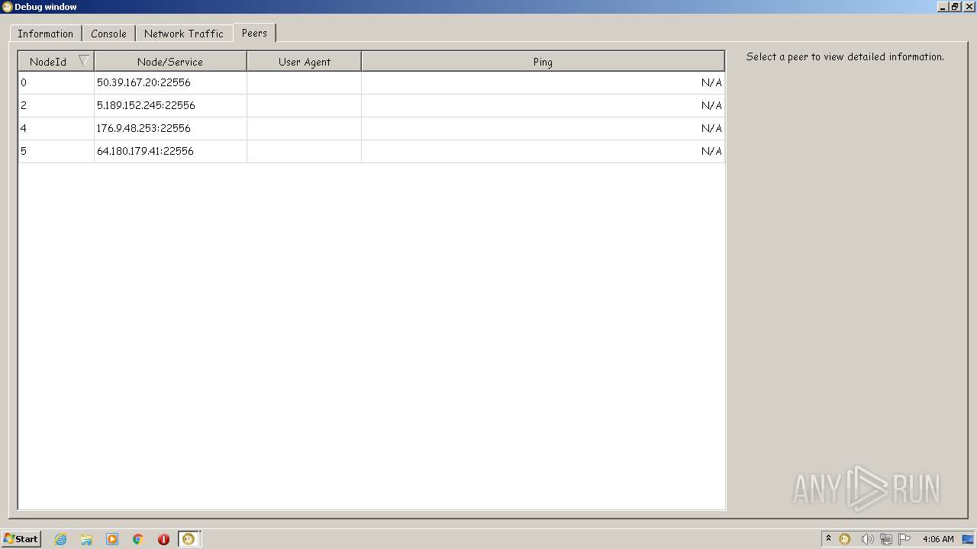This screenshot has width=977, height=549.
Task: Click the N/A ping for 176.9.48.253
Action: coord(711,128)
